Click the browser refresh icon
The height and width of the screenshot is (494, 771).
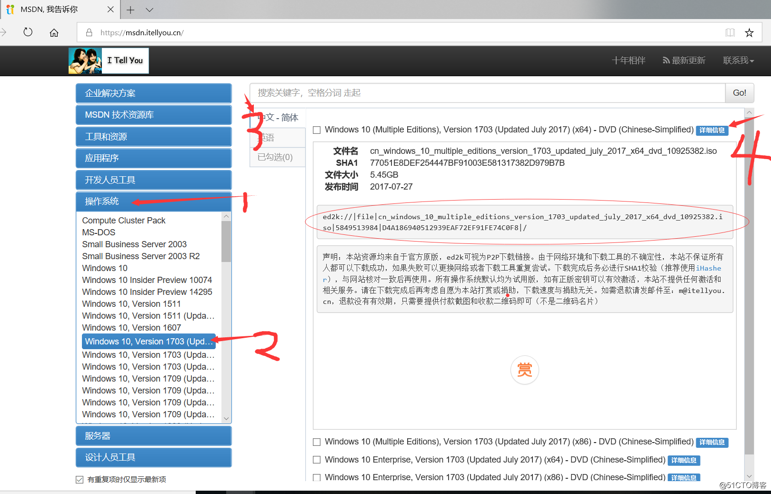(x=28, y=32)
